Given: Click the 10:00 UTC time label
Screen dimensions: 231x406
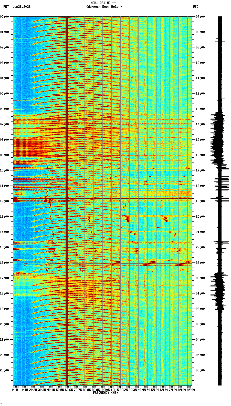Looking at the screenshot, I should (200, 63).
